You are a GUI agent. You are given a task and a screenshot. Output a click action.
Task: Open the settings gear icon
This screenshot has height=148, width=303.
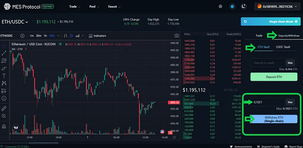tap(220, 7)
